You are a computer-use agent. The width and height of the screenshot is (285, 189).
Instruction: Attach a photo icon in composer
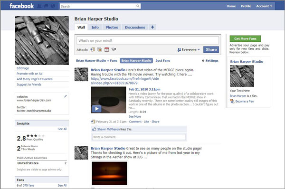click(100, 49)
